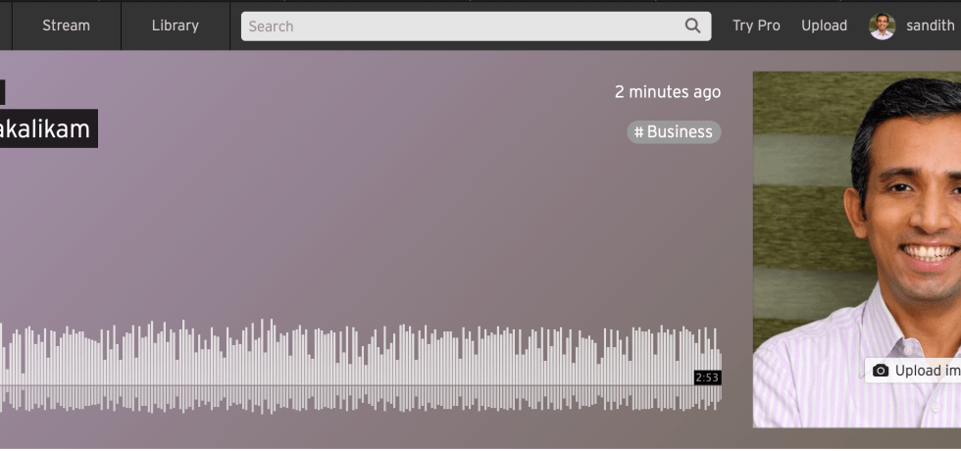Switch to the Library tab
This screenshot has height=451, width=961.
176,25
